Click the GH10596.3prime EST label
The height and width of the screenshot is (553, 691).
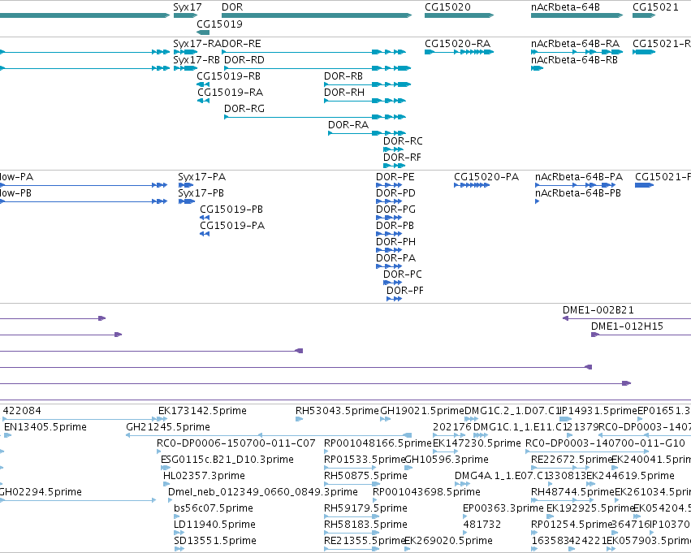tap(447, 460)
